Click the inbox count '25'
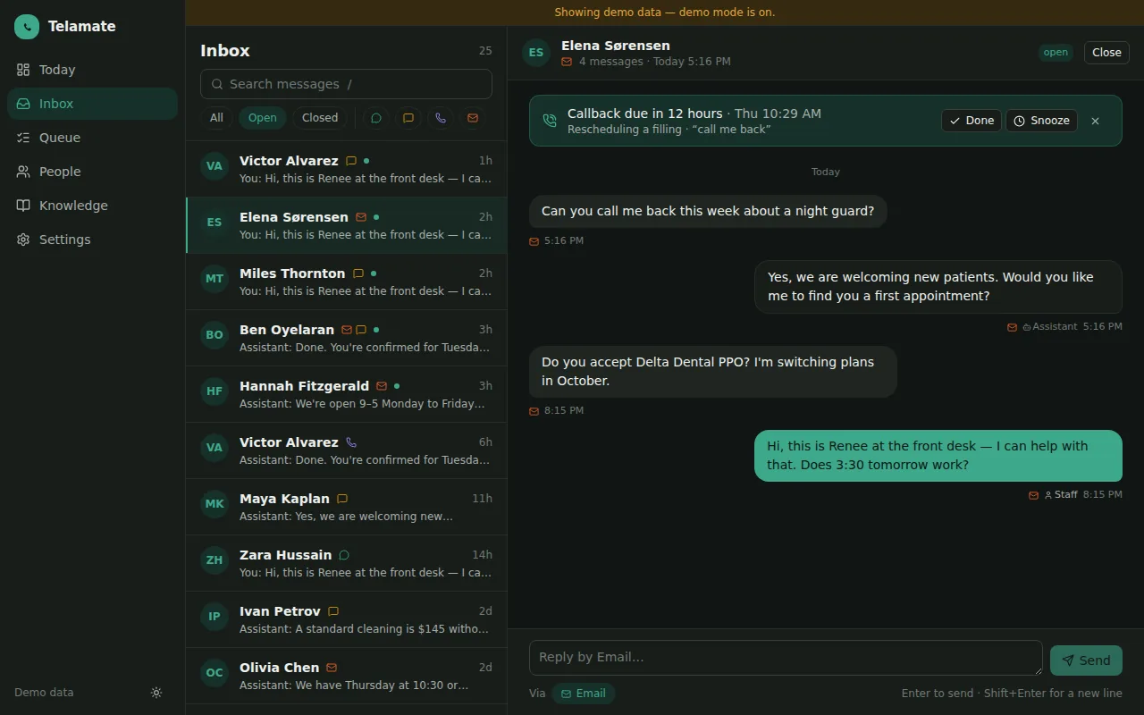Screen dimensions: 1144x715 pos(485,51)
